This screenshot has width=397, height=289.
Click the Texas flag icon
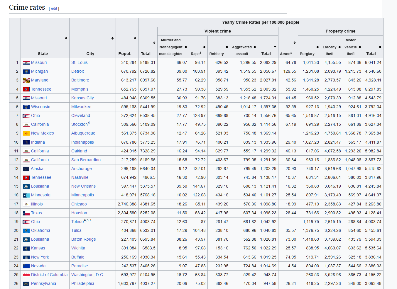[x=26, y=213]
